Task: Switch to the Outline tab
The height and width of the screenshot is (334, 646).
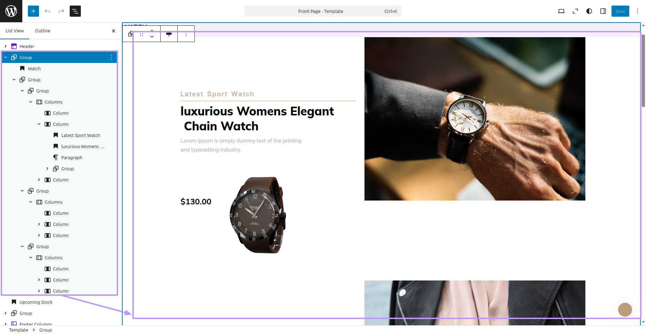Action: [43, 31]
